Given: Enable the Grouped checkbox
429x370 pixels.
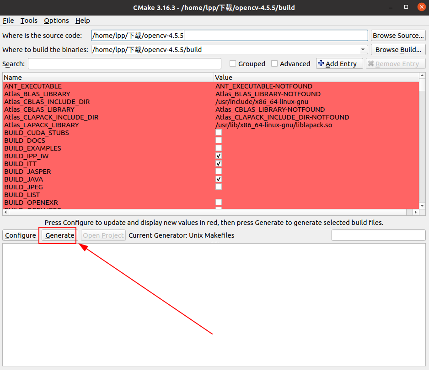Looking at the screenshot, I should click(x=233, y=63).
